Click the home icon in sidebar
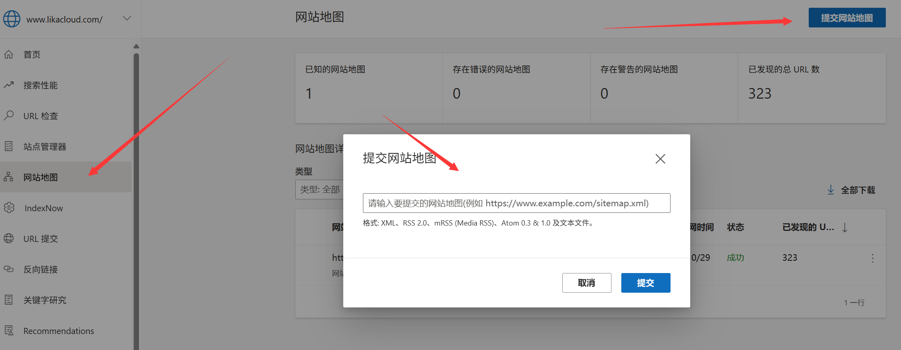 tap(9, 54)
